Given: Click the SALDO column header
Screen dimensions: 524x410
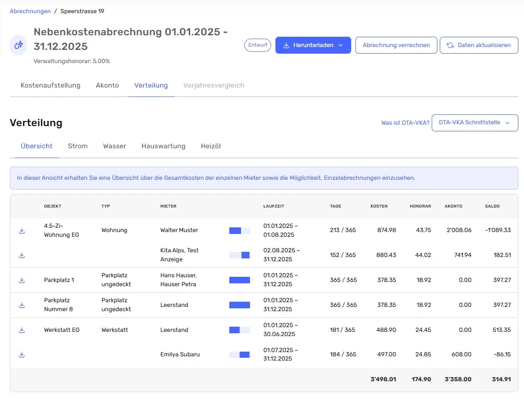Looking at the screenshot, I should pyautogui.click(x=492, y=206).
